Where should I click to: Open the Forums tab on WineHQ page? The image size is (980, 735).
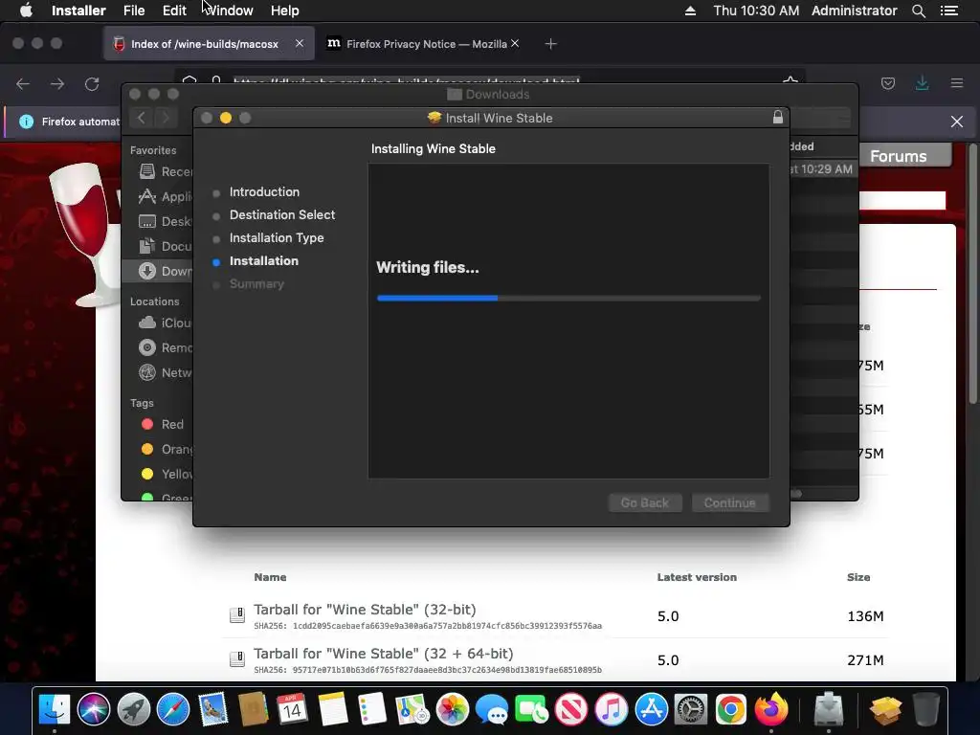898,156
